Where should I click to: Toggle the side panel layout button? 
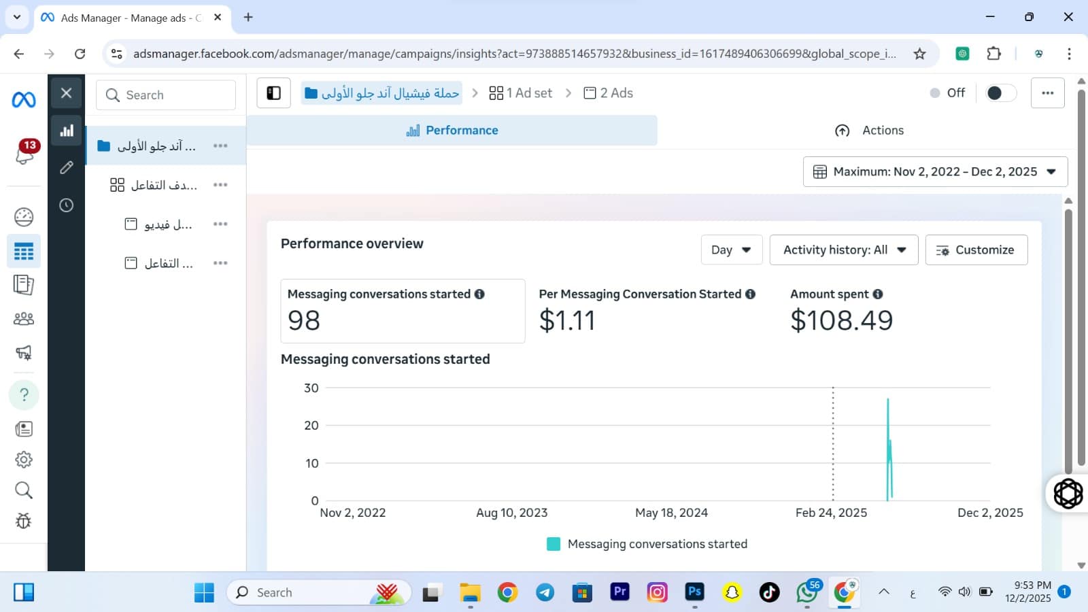pos(274,93)
